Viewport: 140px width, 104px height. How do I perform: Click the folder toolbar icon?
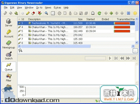[x=76, y=13]
